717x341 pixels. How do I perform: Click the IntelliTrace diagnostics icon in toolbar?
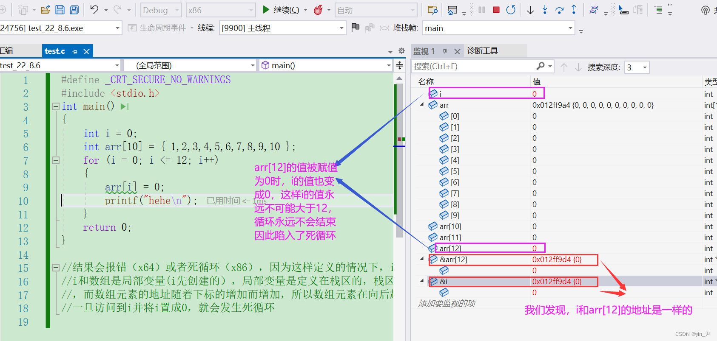[594, 10]
